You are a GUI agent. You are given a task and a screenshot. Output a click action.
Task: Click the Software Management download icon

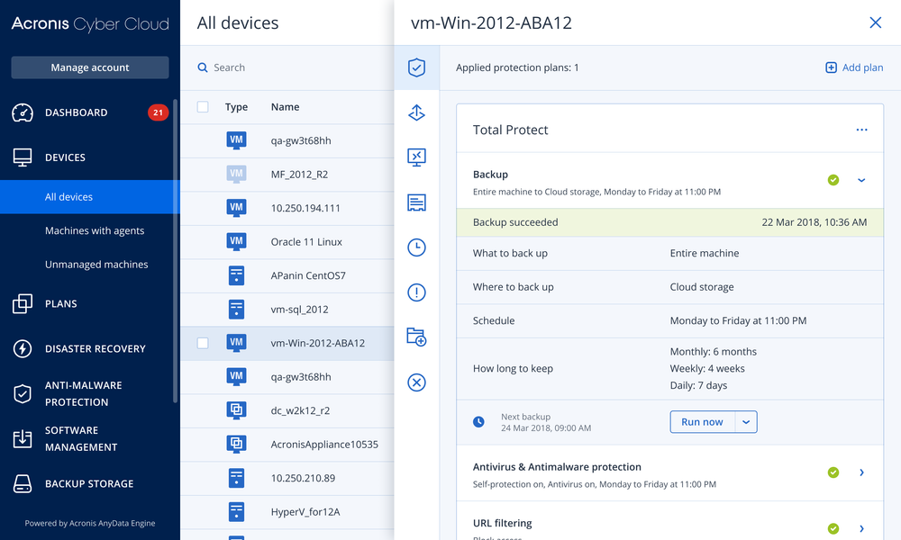coord(23,439)
